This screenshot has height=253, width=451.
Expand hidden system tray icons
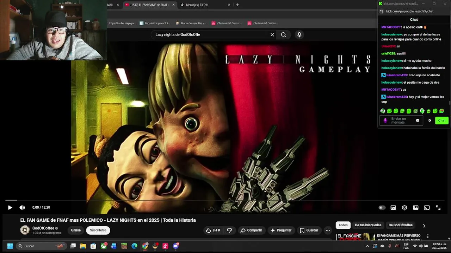[x=367, y=246]
